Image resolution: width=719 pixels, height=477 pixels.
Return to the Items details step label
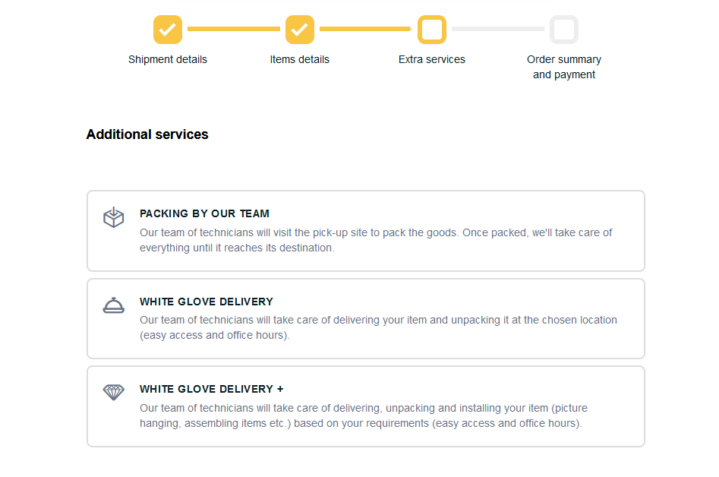(x=300, y=59)
